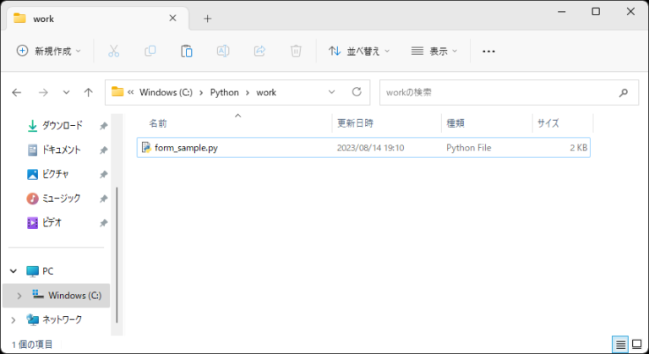Viewport: 649px width, 354px height.
Task: Switch to large thumbnails view layout
Action: click(x=637, y=344)
